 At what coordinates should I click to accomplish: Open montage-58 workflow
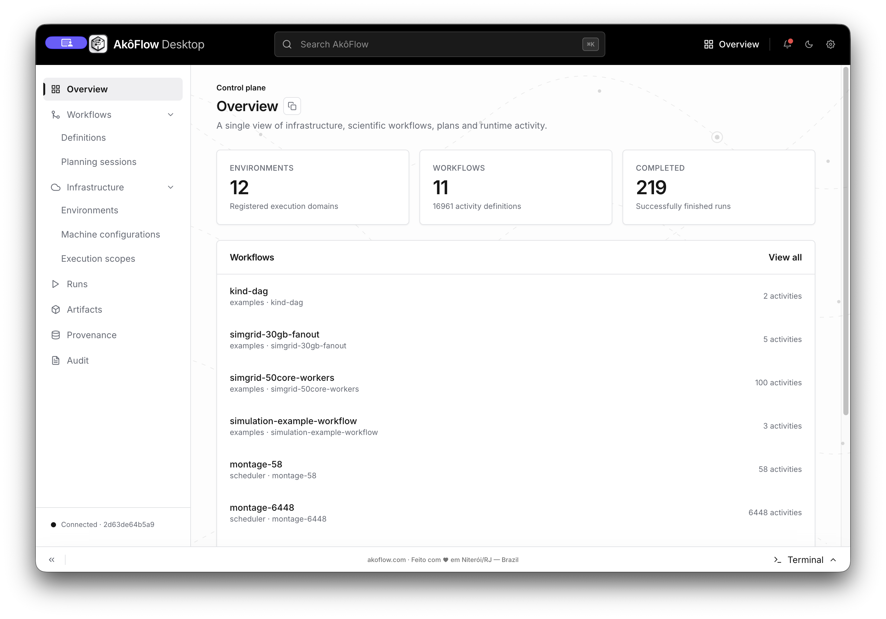(x=516, y=470)
